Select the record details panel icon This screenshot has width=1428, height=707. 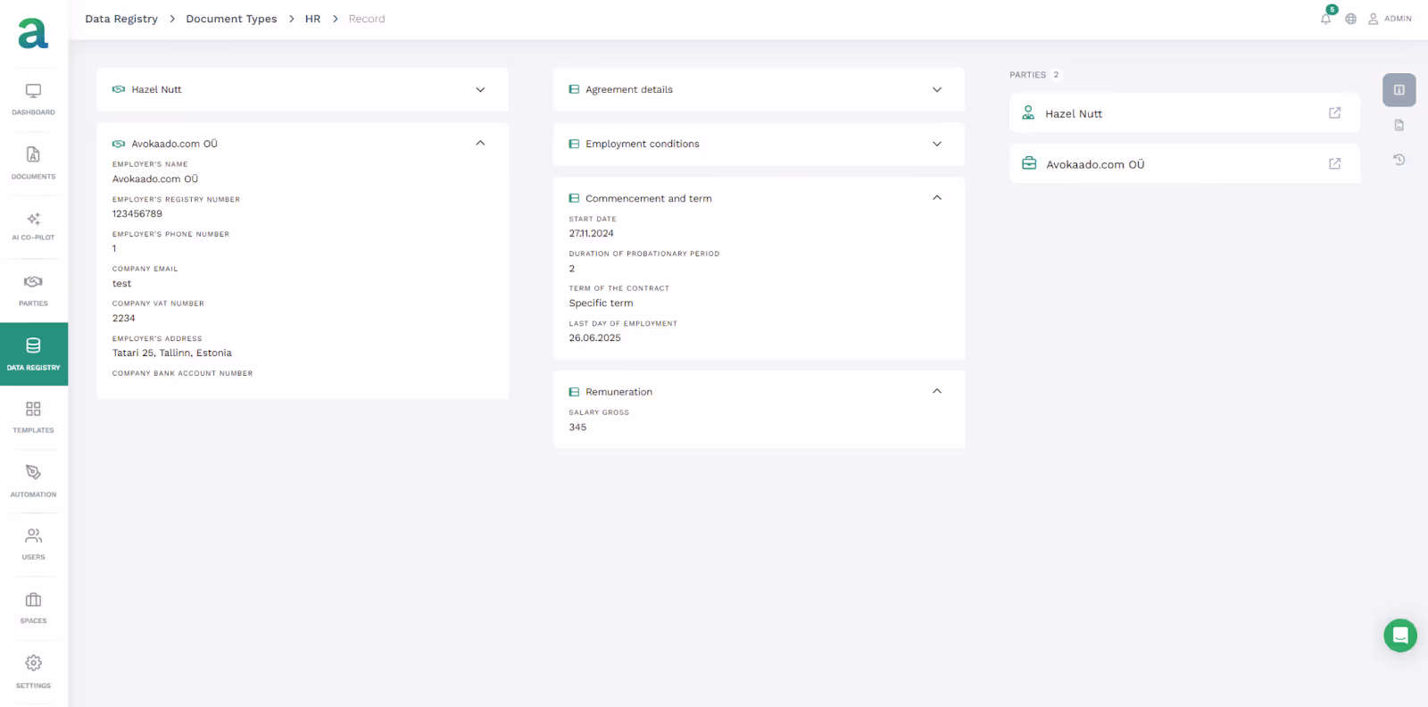[x=1399, y=90]
